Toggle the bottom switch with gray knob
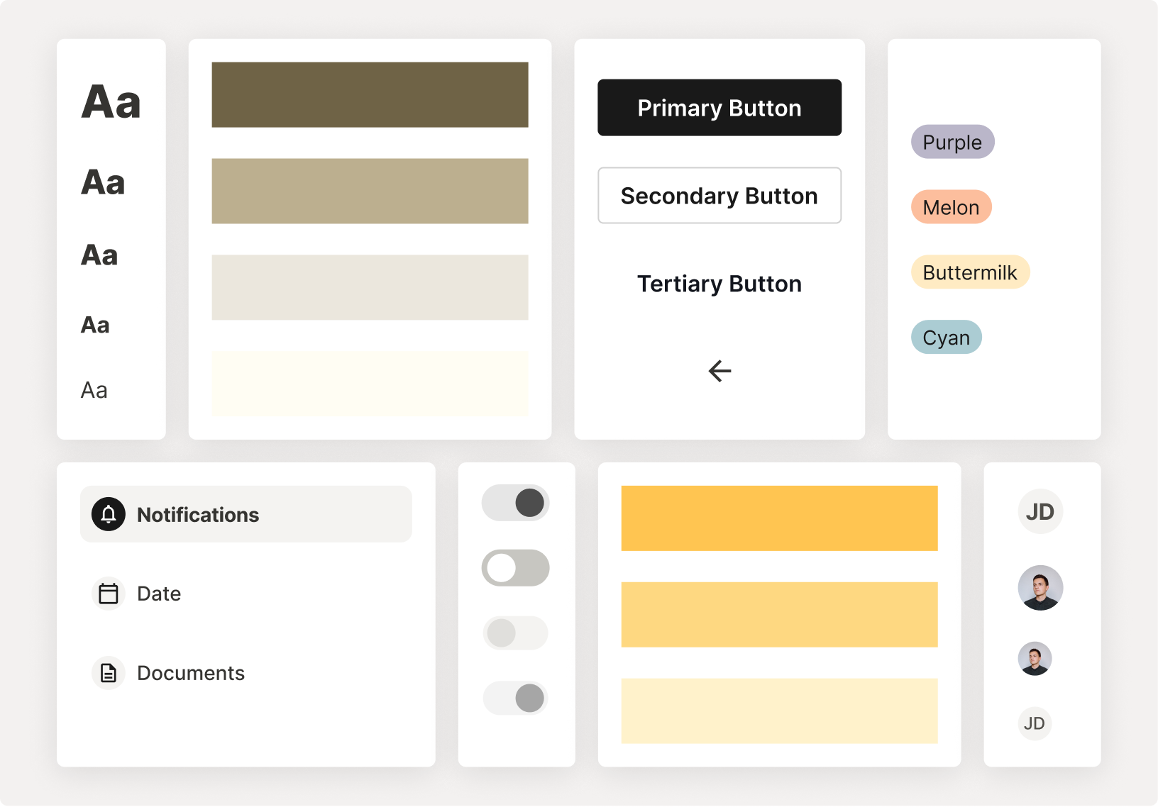Viewport: 1158px width, 807px height. 516,698
